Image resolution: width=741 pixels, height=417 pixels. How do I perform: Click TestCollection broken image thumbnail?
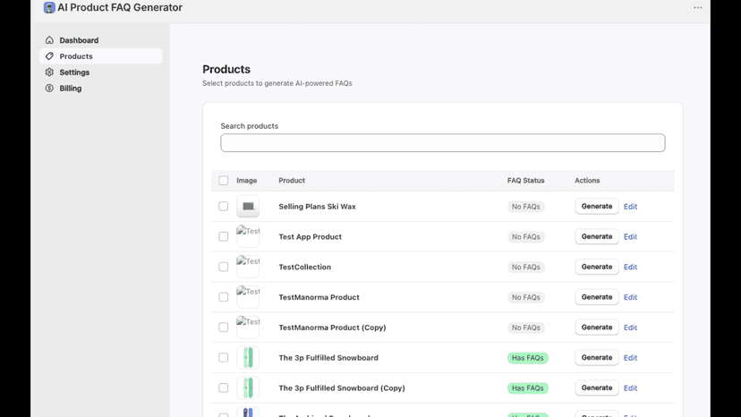tap(248, 268)
